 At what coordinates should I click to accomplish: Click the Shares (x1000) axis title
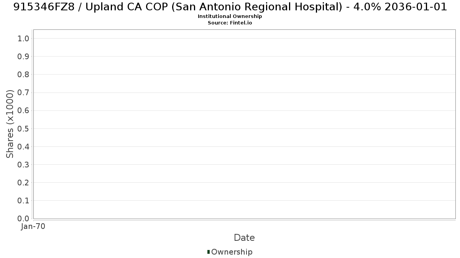(x=10, y=124)
